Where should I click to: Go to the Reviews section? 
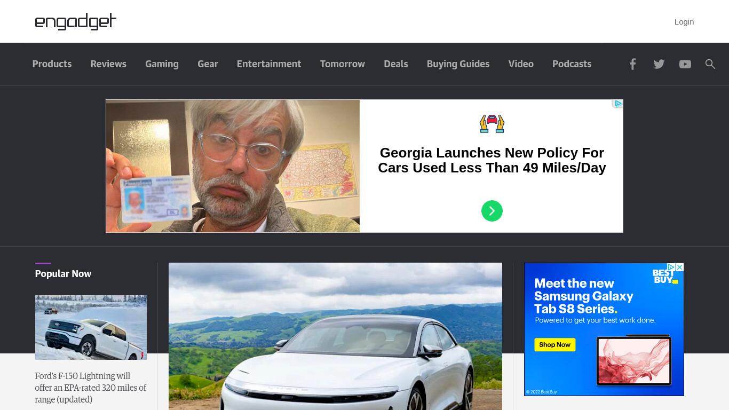[108, 64]
